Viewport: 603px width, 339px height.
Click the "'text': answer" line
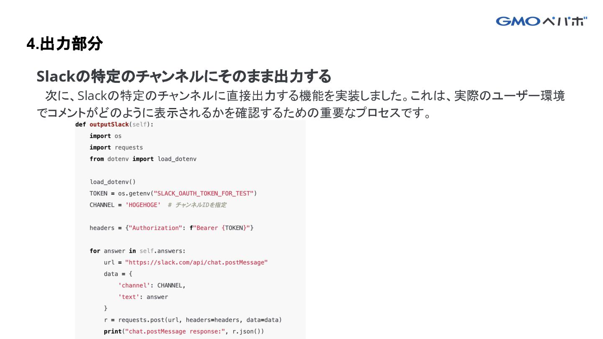coord(143,297)
